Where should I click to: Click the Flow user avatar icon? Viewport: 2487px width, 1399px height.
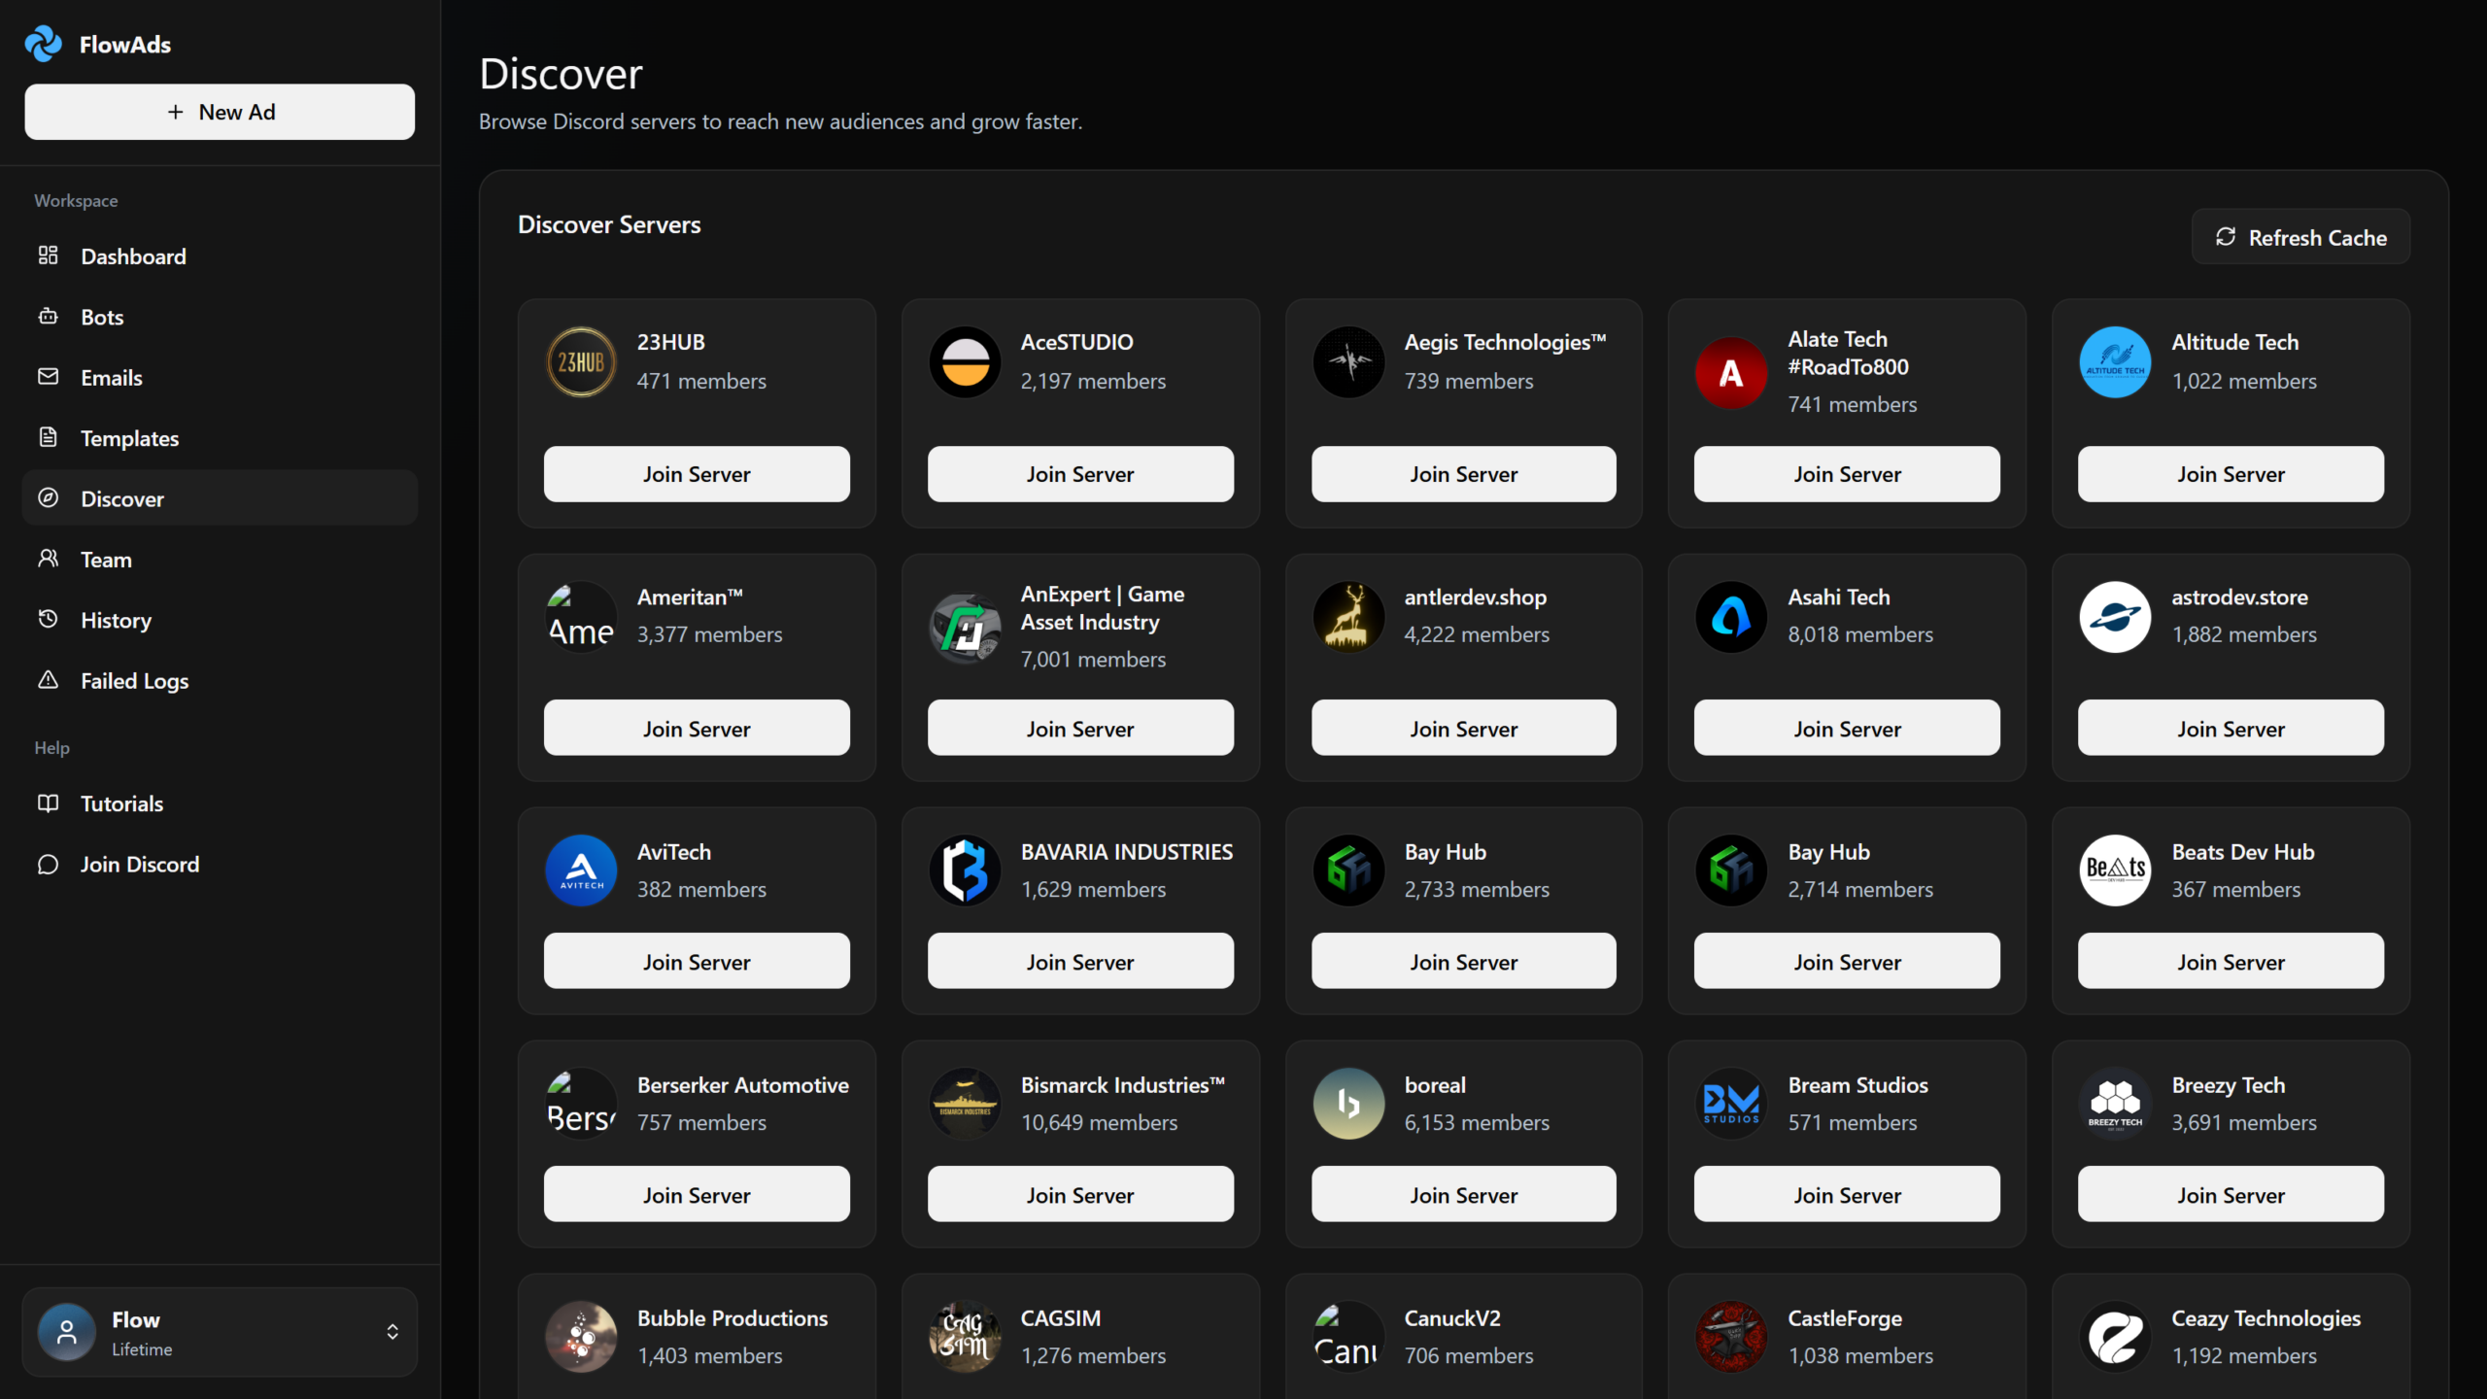pos(66,1331)
